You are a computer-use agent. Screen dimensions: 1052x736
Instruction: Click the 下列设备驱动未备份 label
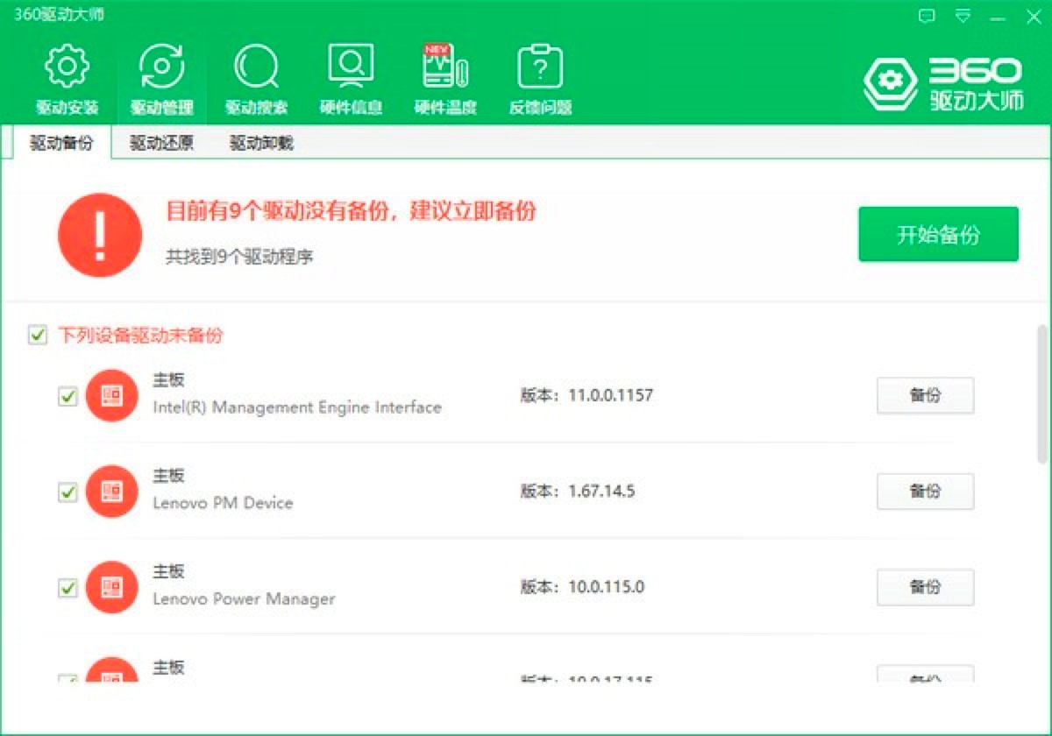pyautogui.click(x=141, y=336)
